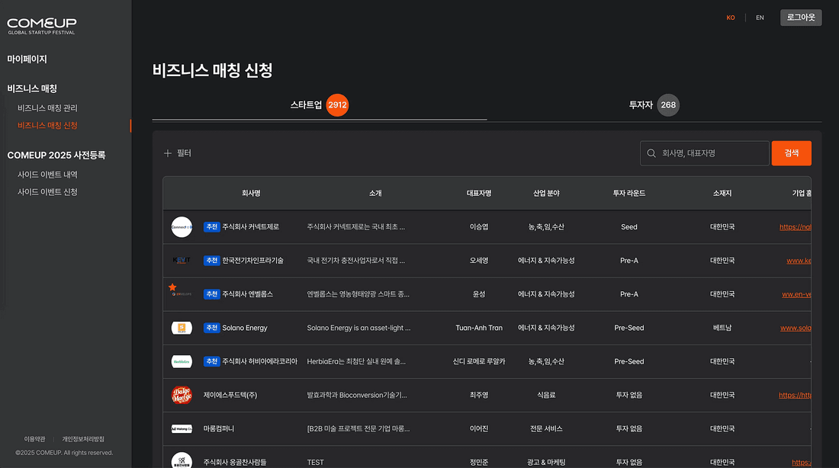Open the website link for 제이에스푸드텍(주)

coord(795,396)
